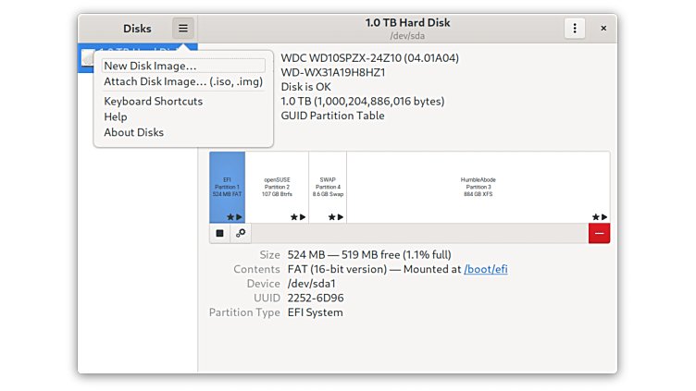Select the EFI Partition 1 block
Screen dimensions: 696x391
[227, 185]
